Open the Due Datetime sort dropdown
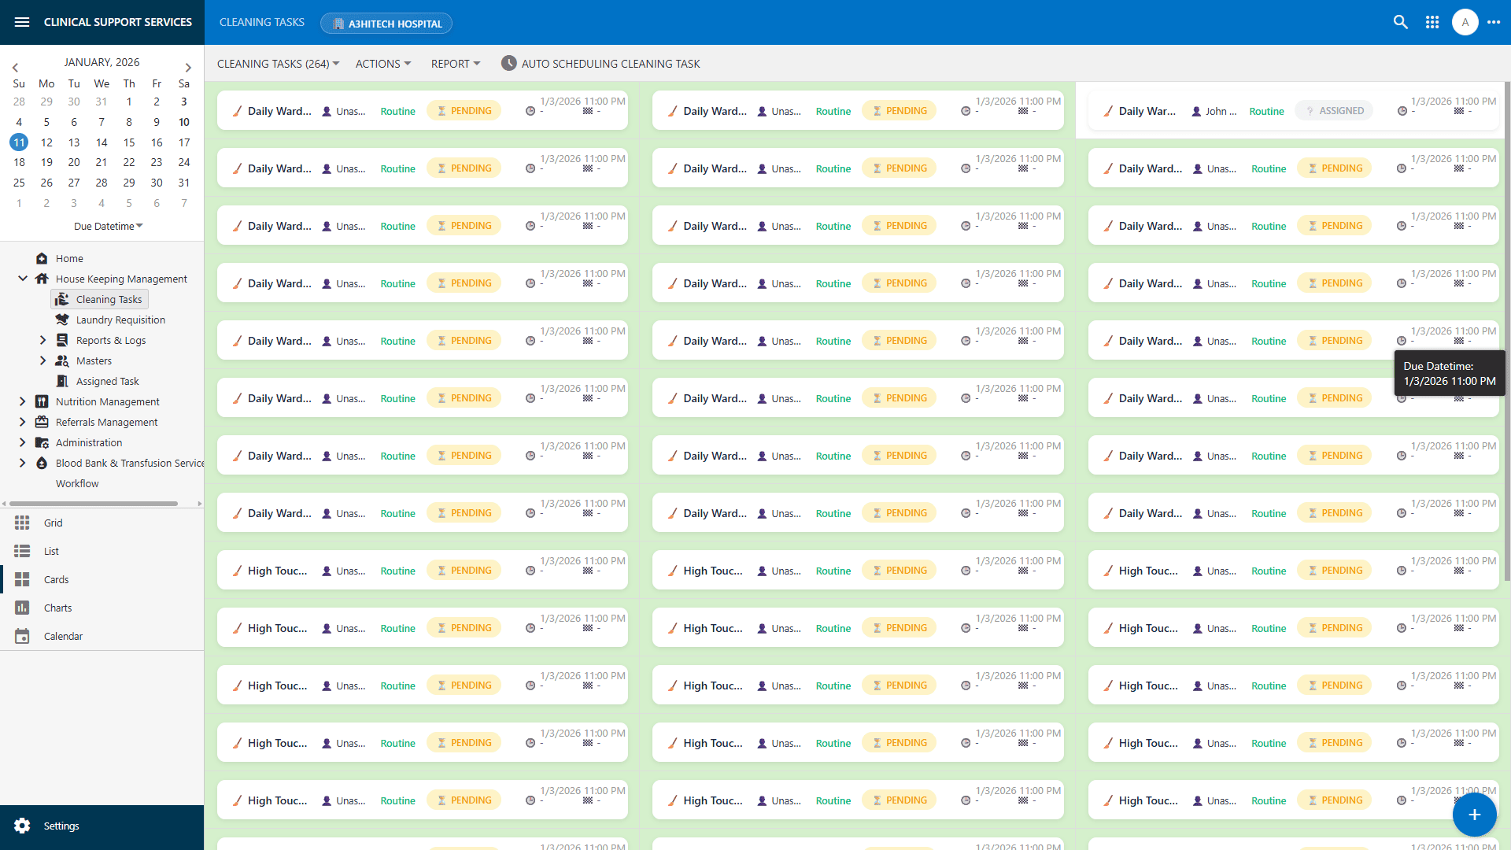Viewport: 1511px width, 850px height. pos(108,226)
